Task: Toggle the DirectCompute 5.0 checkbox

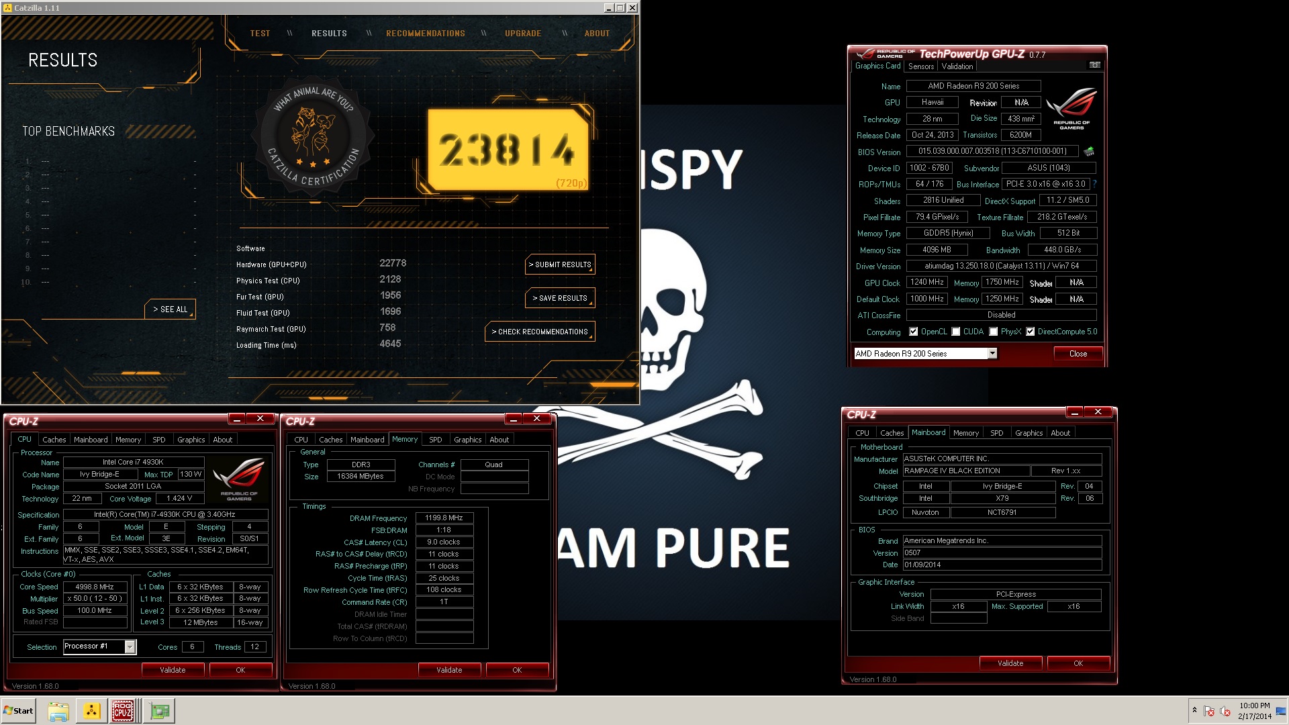Action: [x=1030, y=332]
